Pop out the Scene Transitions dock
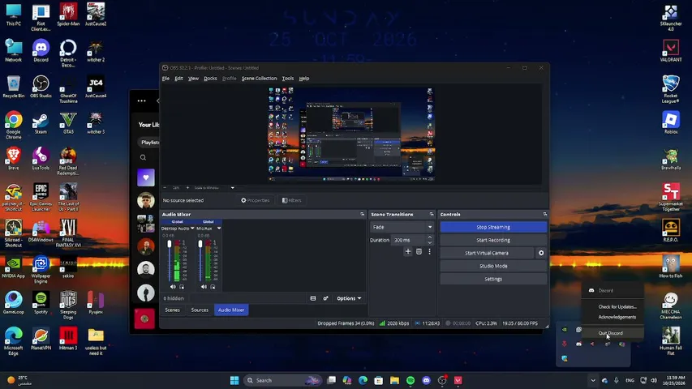The width and height of the screenshot is (692, 389). tap(432, 214)
